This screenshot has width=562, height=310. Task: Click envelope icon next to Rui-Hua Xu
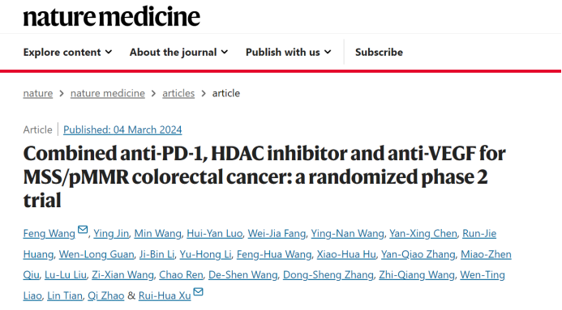(198, 291)
